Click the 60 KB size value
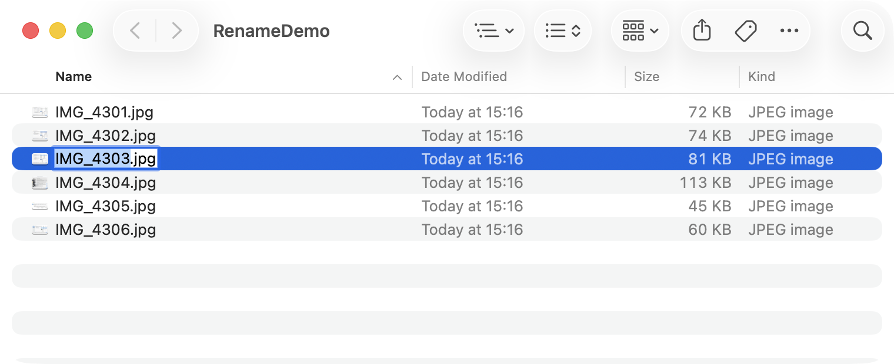The height and width of the screenshot is (364, 894). point(710,230)
